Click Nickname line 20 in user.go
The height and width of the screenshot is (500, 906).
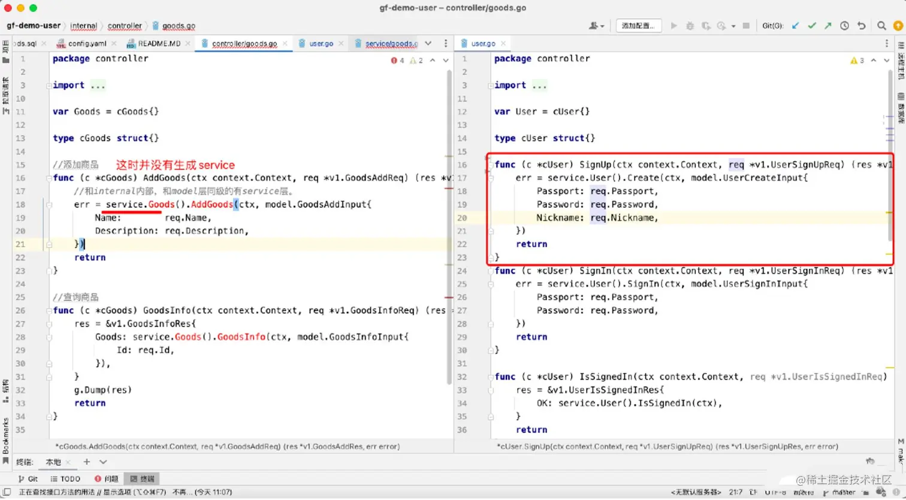pos(597,217)
